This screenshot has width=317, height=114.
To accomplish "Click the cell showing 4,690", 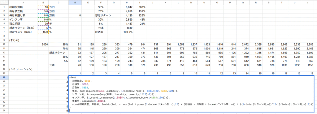I will (x=127, y=11).
